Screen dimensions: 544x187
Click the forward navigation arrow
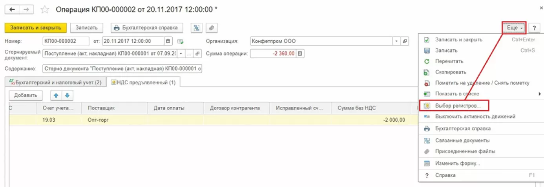click(x=26, y=9)
